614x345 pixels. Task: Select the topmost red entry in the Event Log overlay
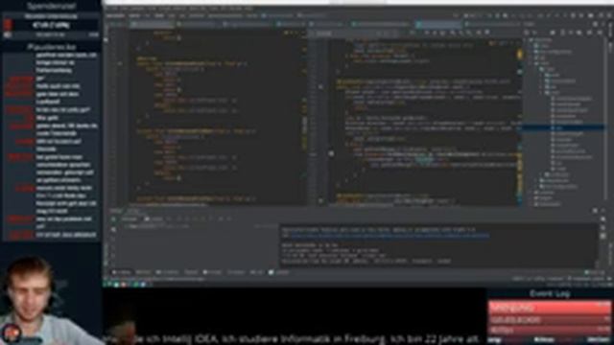coord(550,308)
